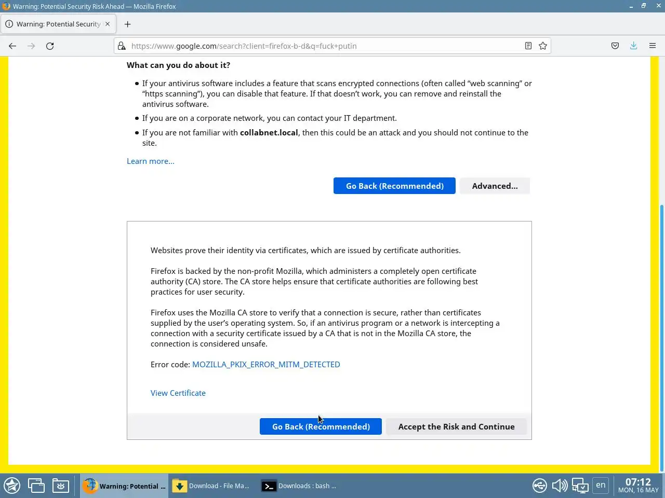Viewport: 665px width, 498px height.
Task: Switch to Download - File Manager window
Action: point(211,486)
